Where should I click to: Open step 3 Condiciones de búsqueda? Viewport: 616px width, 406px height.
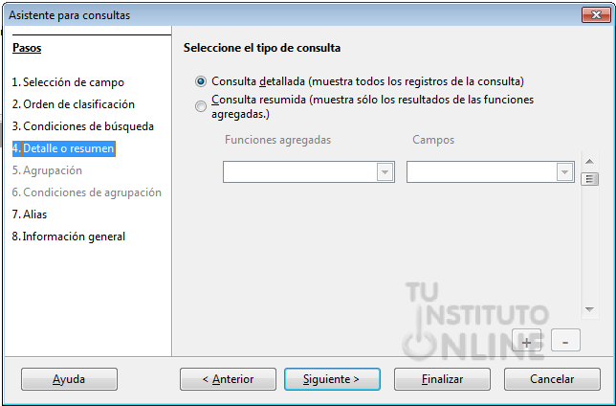pos(82,126)
